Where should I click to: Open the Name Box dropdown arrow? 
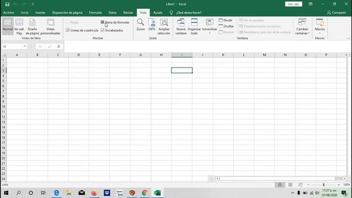click(x=25, y=46)
